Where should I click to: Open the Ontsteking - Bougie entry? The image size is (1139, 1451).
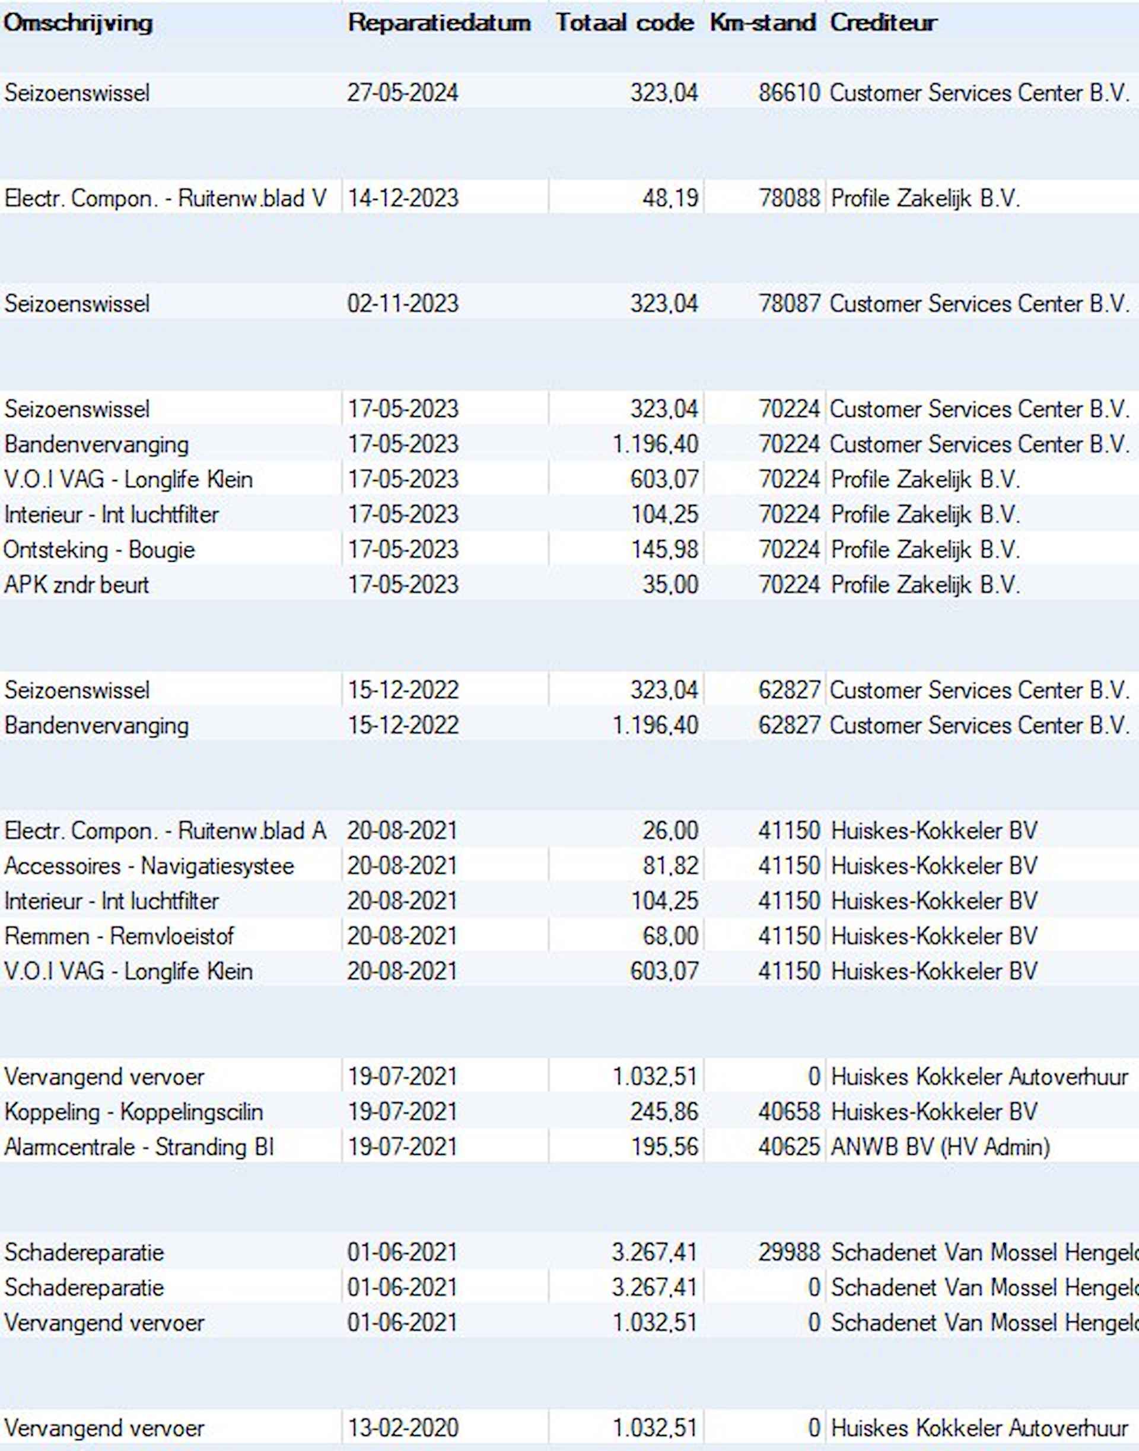pos(98,550)
